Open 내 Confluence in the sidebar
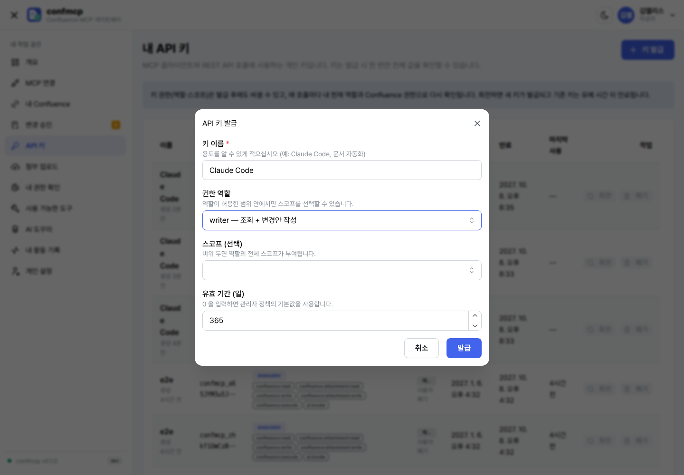684x475 pixels. pos(66,104)
